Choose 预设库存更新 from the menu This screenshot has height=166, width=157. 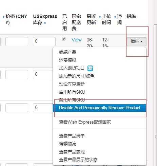click(x=72, y=84)
